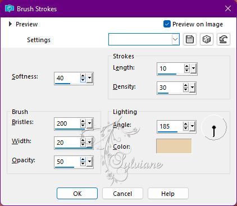
Task: Expand the Preview disclosure triangle
Action: (10, 24)
